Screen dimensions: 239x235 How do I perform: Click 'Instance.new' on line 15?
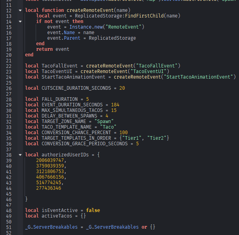(x=86, y=27)
